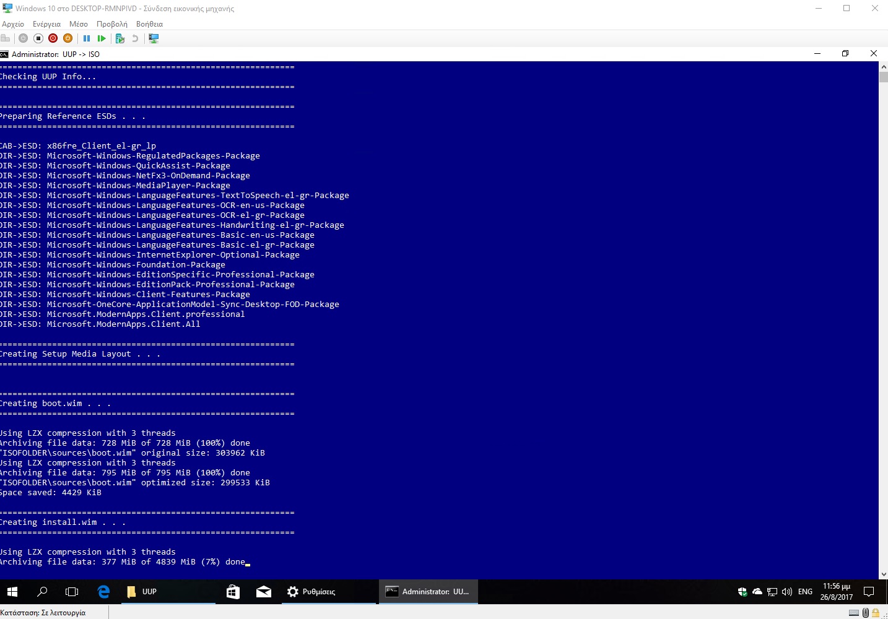This screenshot has width=888, height=619.
Task: Click the Revert undo arrow icon
Action: (x=135, y=38)
